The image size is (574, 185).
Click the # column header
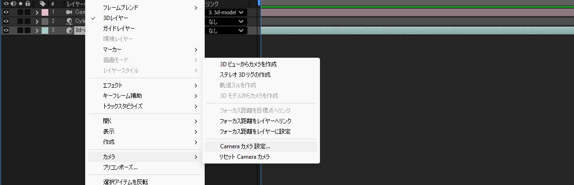click(53, 3)
